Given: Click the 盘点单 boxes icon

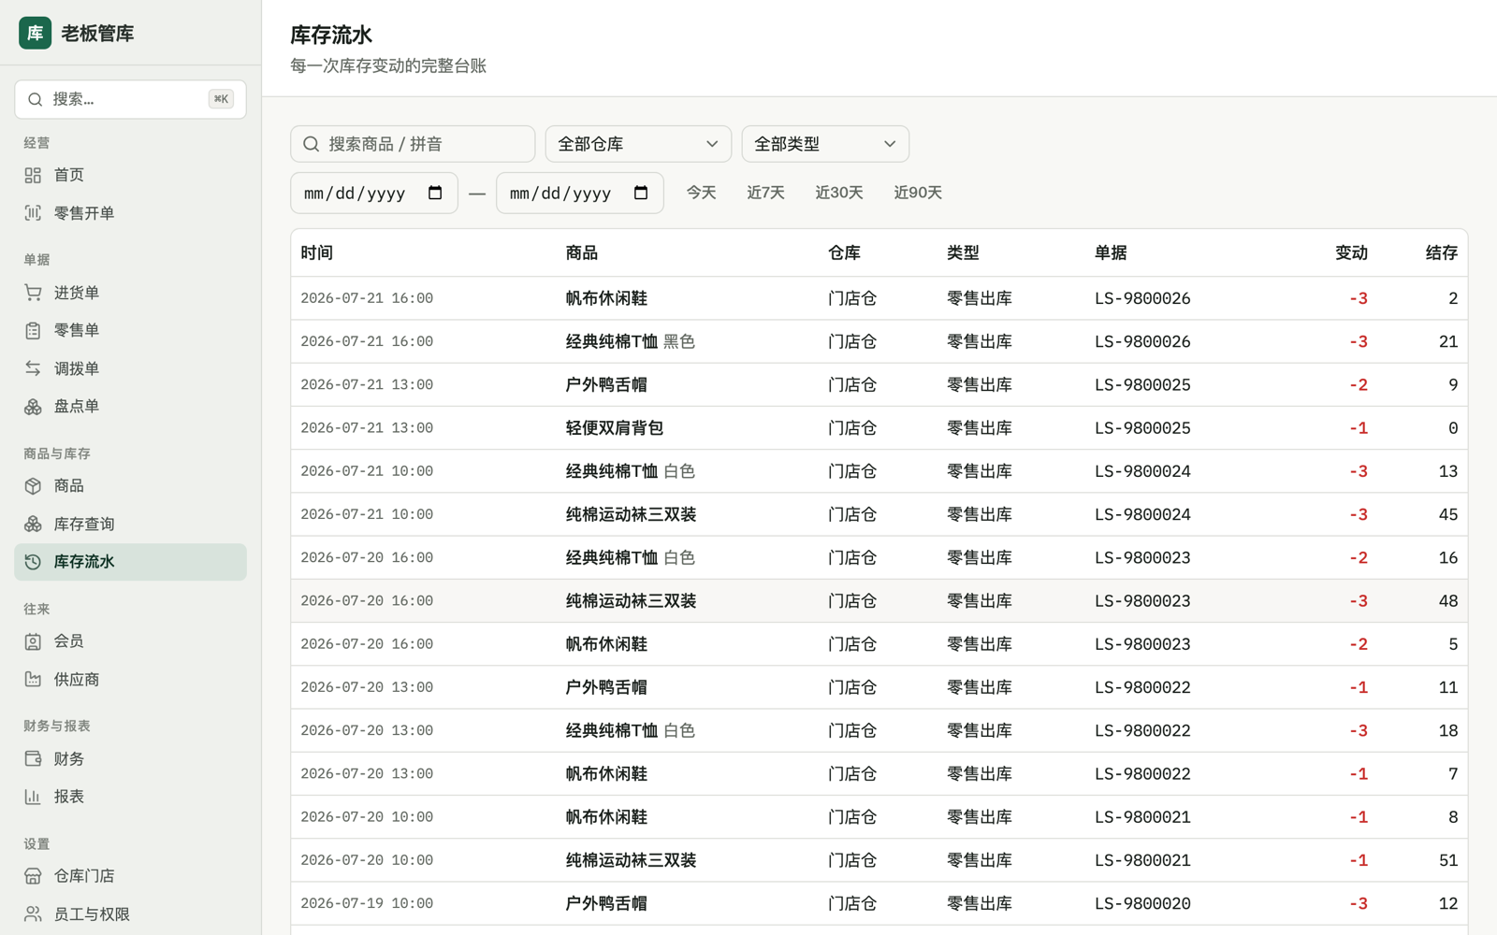Looking at the screenshot, I should coord(33,406).
